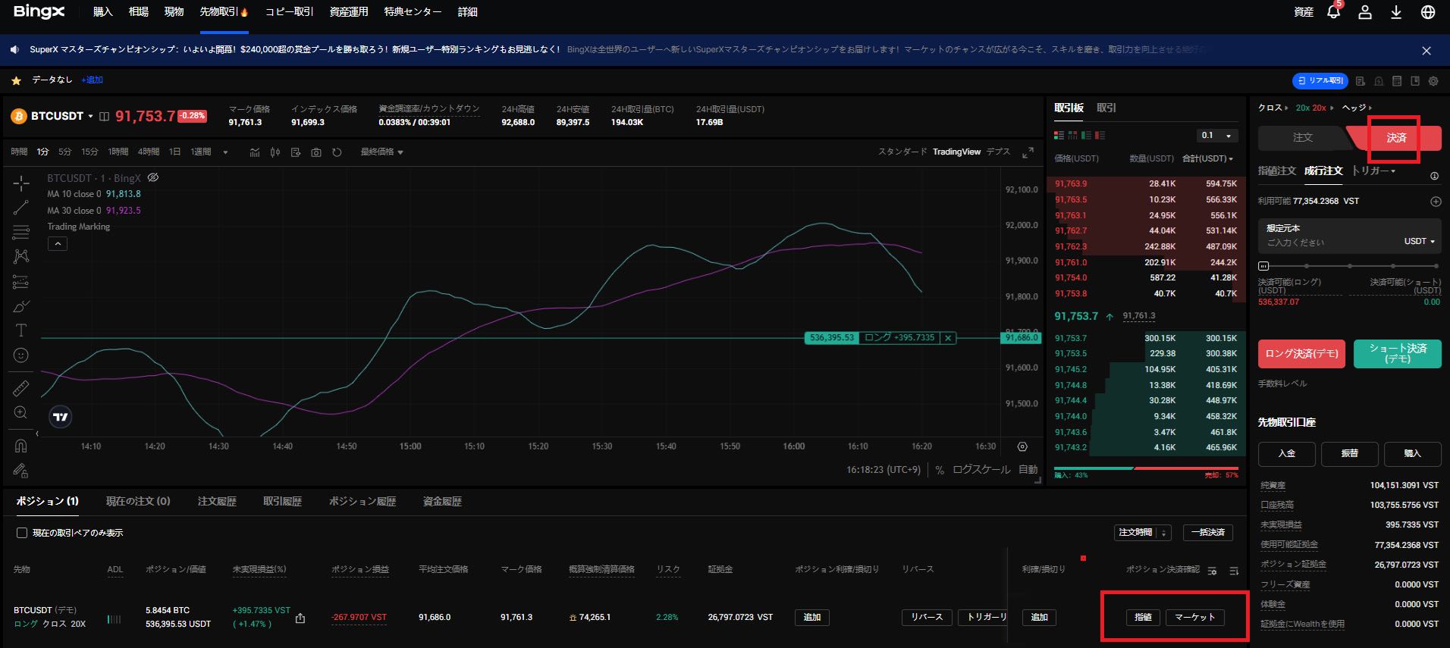Open the 最終価格 price type dropdown

pos(381,152)
